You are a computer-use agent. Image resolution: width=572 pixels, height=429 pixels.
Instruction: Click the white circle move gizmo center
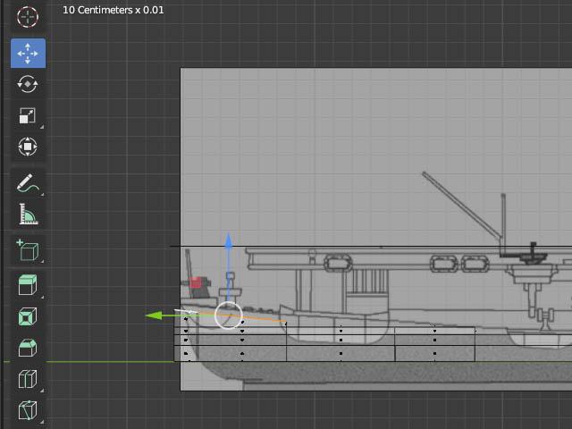tap(229, 315)
